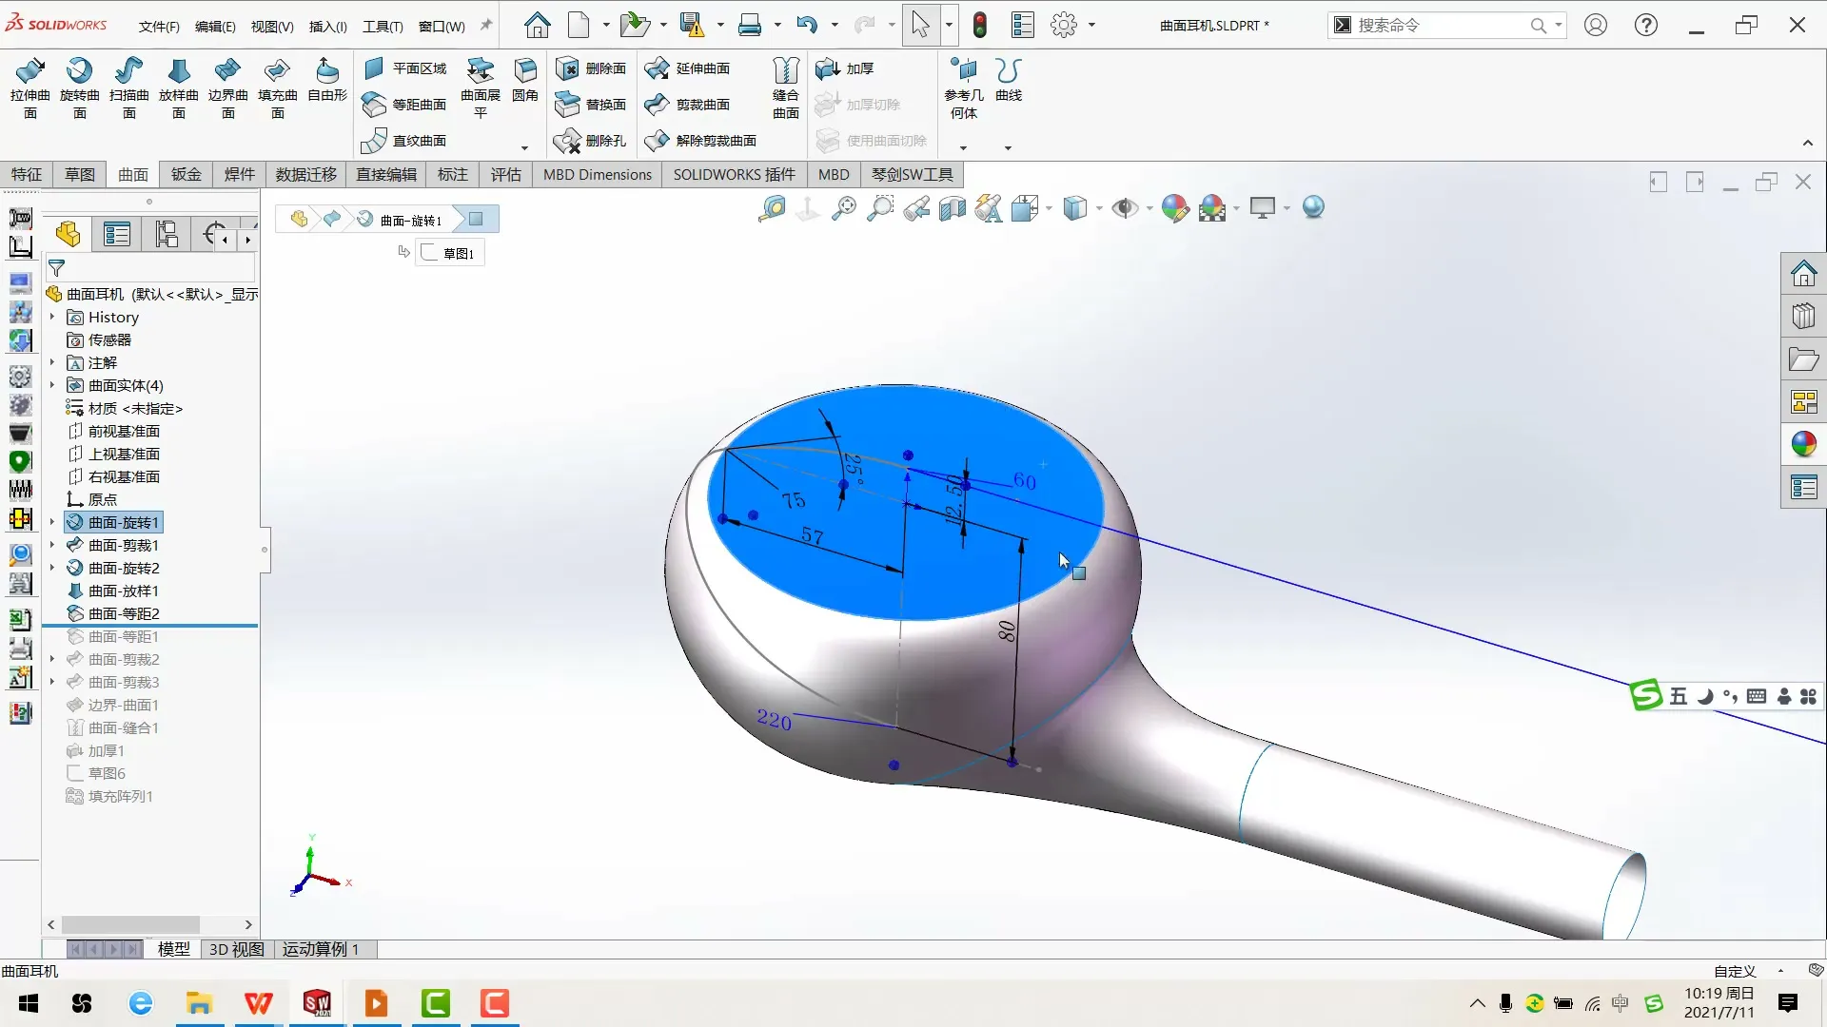
Task: Select the 删除面 delete face tool
Action: pos(592,68)
